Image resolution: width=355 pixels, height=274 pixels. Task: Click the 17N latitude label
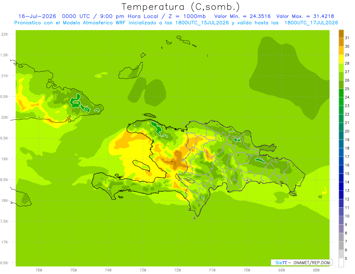(x=4, y=242)
